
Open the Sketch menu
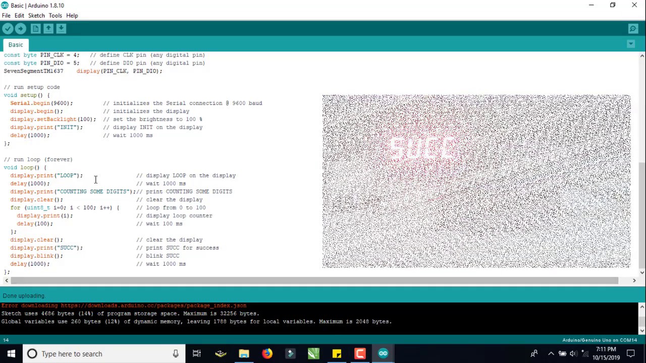pos(36,16)
